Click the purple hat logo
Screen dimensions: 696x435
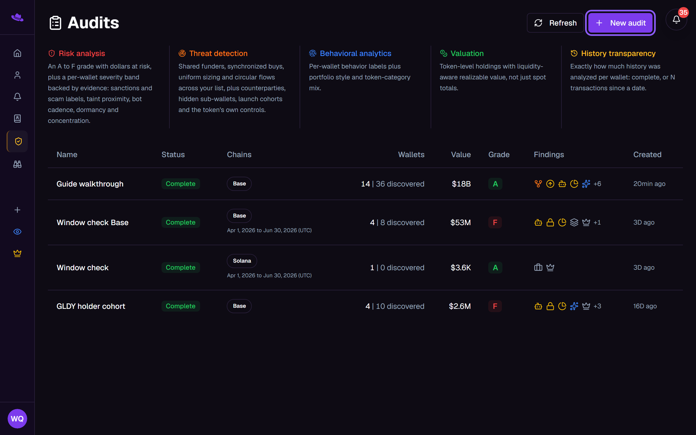pos(17,17)
